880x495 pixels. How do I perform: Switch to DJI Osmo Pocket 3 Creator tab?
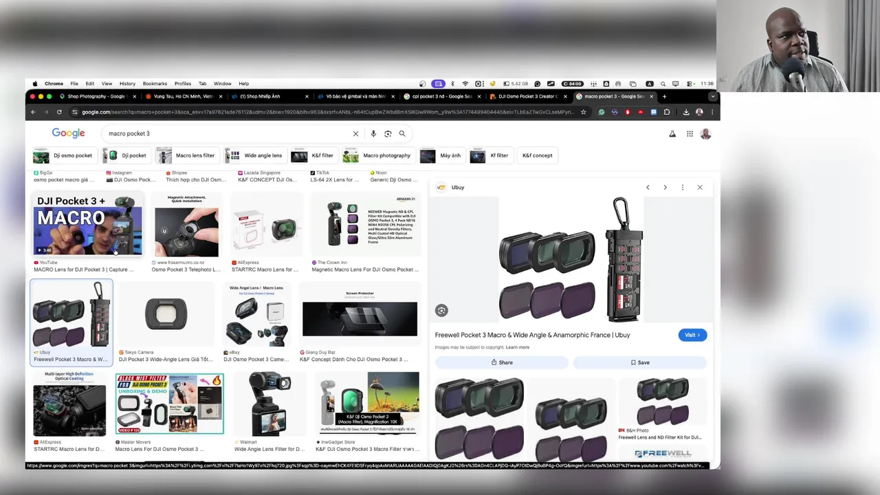tap(527, 96)
